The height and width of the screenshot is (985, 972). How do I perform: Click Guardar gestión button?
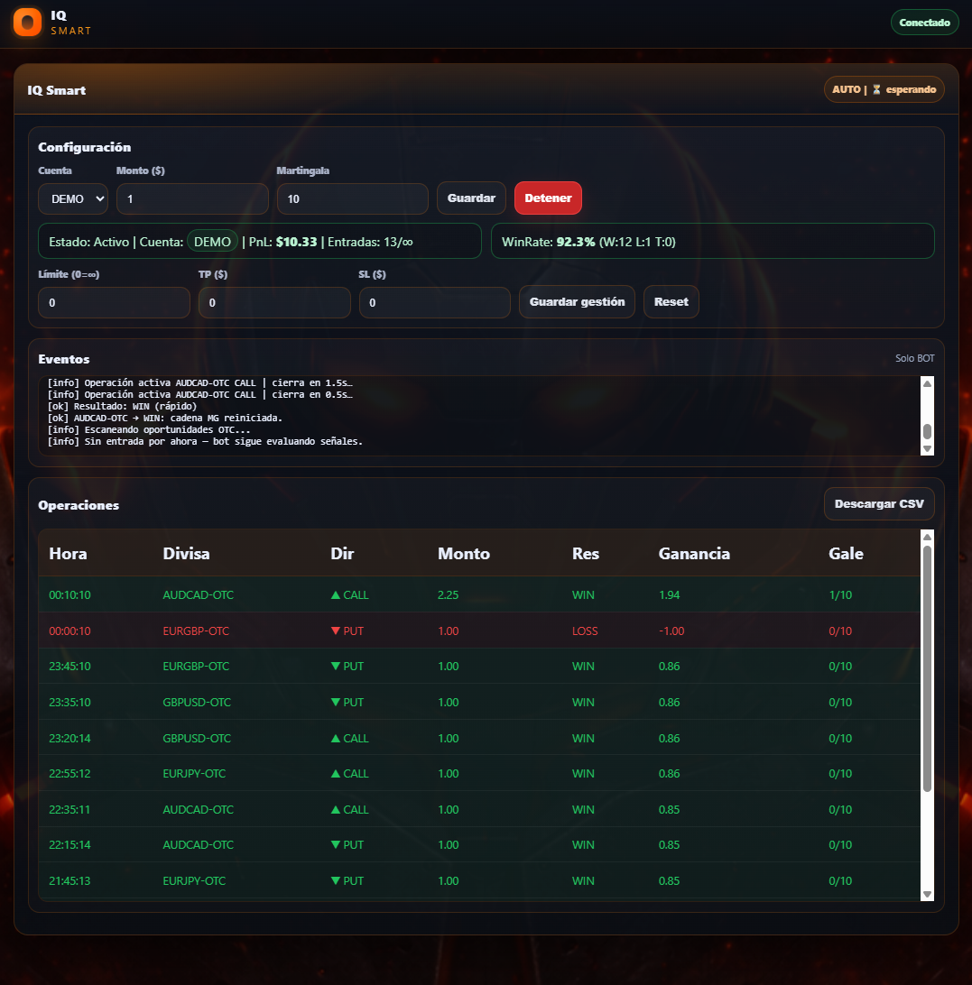(x=577, y=302)
